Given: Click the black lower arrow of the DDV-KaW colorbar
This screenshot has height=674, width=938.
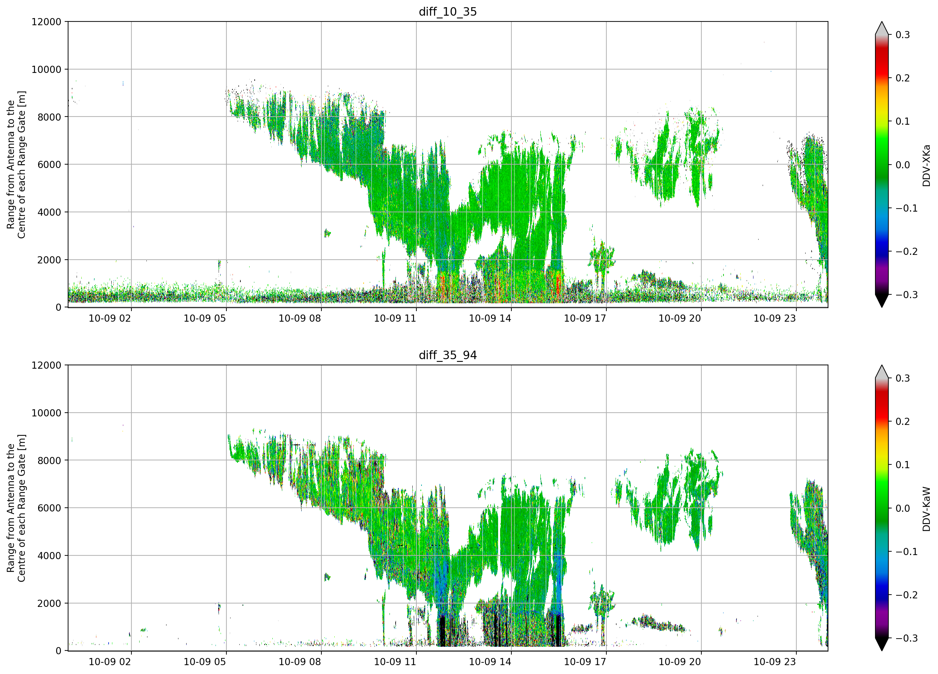Looking at the screenshot, I should [882, 644].
